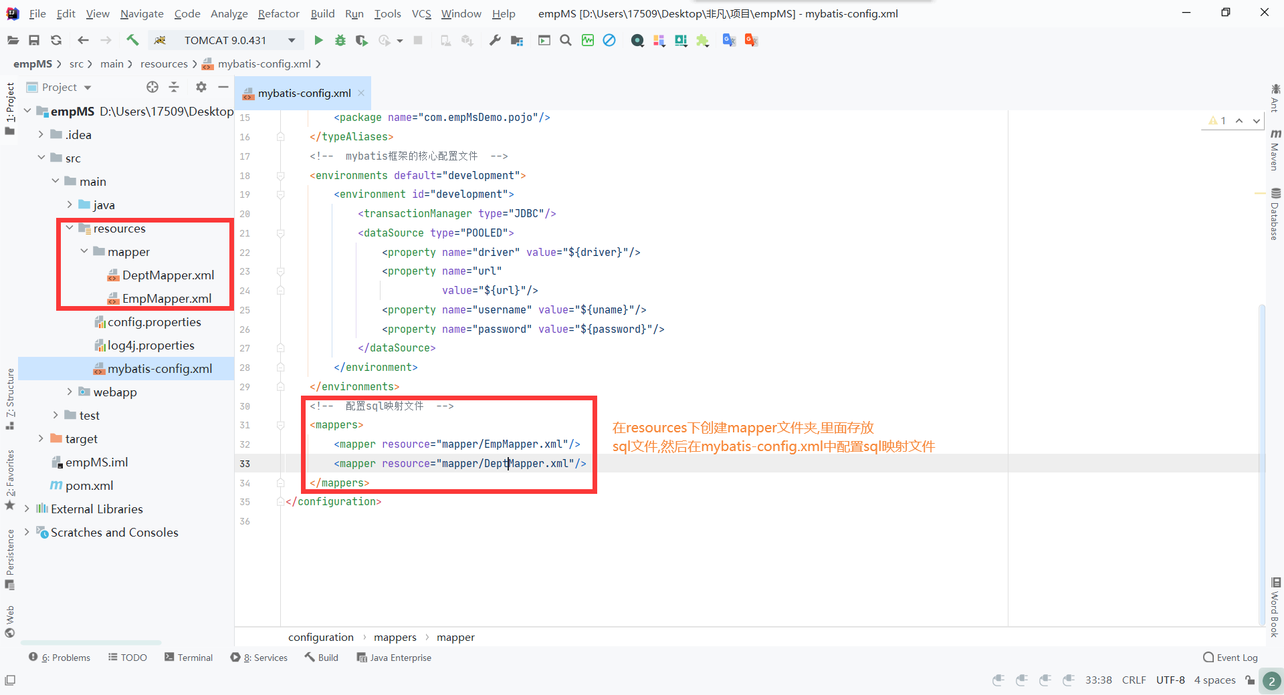This screenshot has width=1284, height=695.
Task: Expand the java folder
Action: click(x=69, y=204)
